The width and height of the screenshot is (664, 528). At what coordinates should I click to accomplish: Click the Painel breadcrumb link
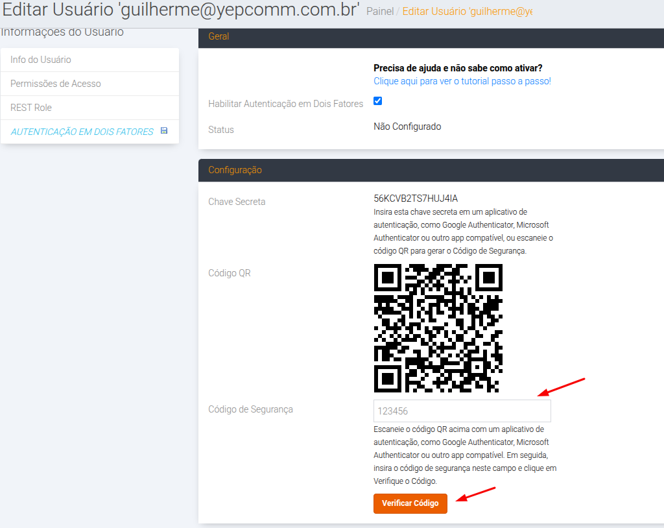(x=380, y=12)
